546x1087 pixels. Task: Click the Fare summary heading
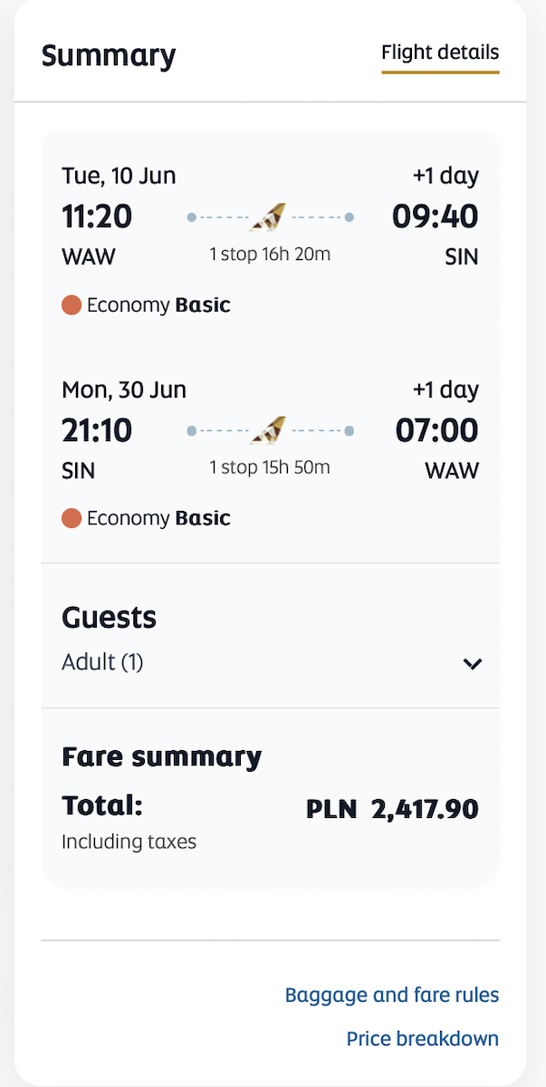coord(161,757)
